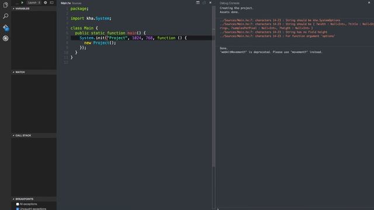Screen dimensions: 374x210
Task: Toggle the Uncaught exceptions checkbox
Action: [18, 209]
